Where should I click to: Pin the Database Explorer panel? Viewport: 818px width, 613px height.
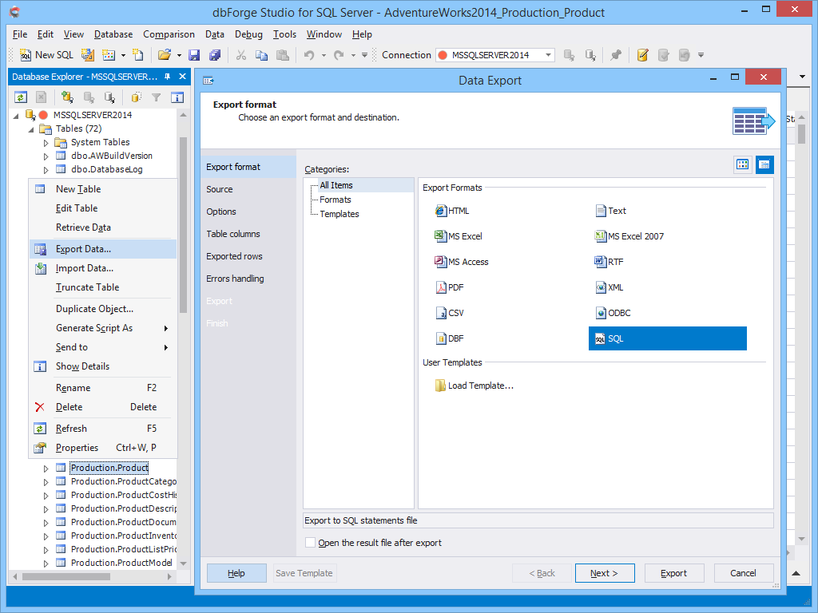pos(168,77)
